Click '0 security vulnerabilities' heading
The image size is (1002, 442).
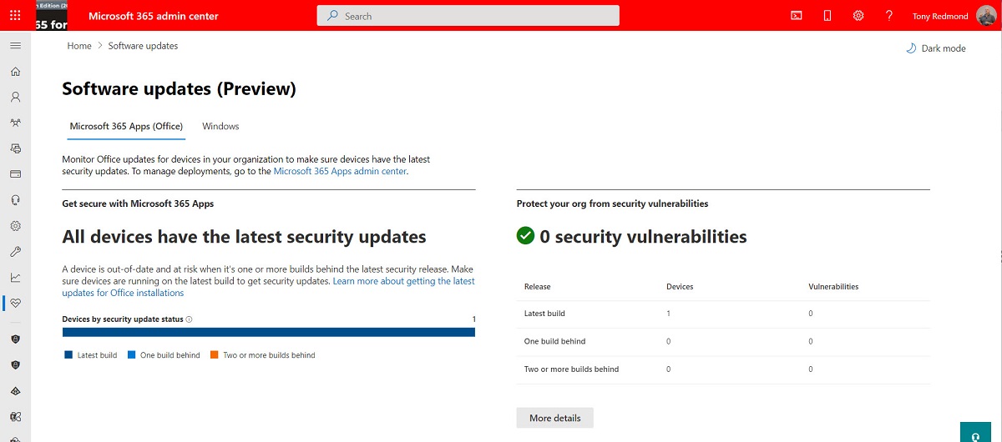[x=644, y=237]
